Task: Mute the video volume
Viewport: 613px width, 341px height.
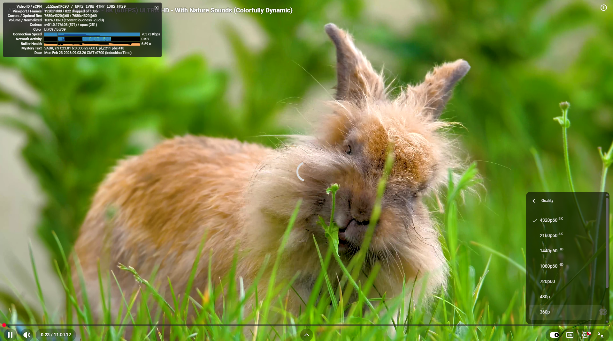Action: [27, 335]
